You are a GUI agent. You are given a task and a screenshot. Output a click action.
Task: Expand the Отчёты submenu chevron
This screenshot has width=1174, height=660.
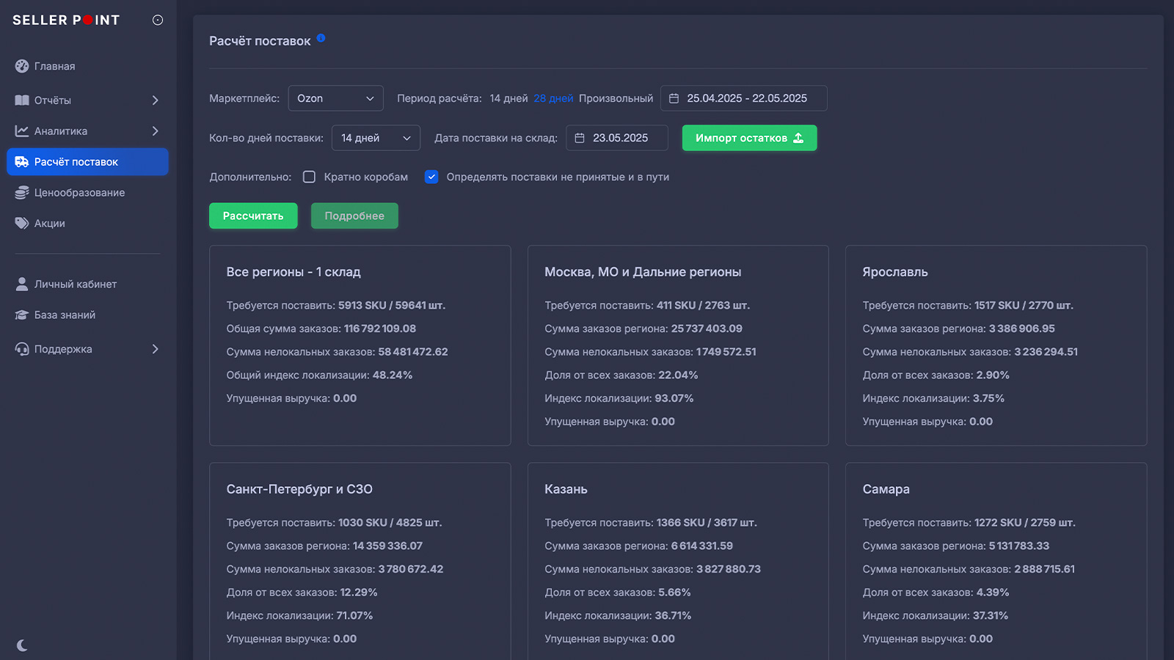(x=156, y=100)
